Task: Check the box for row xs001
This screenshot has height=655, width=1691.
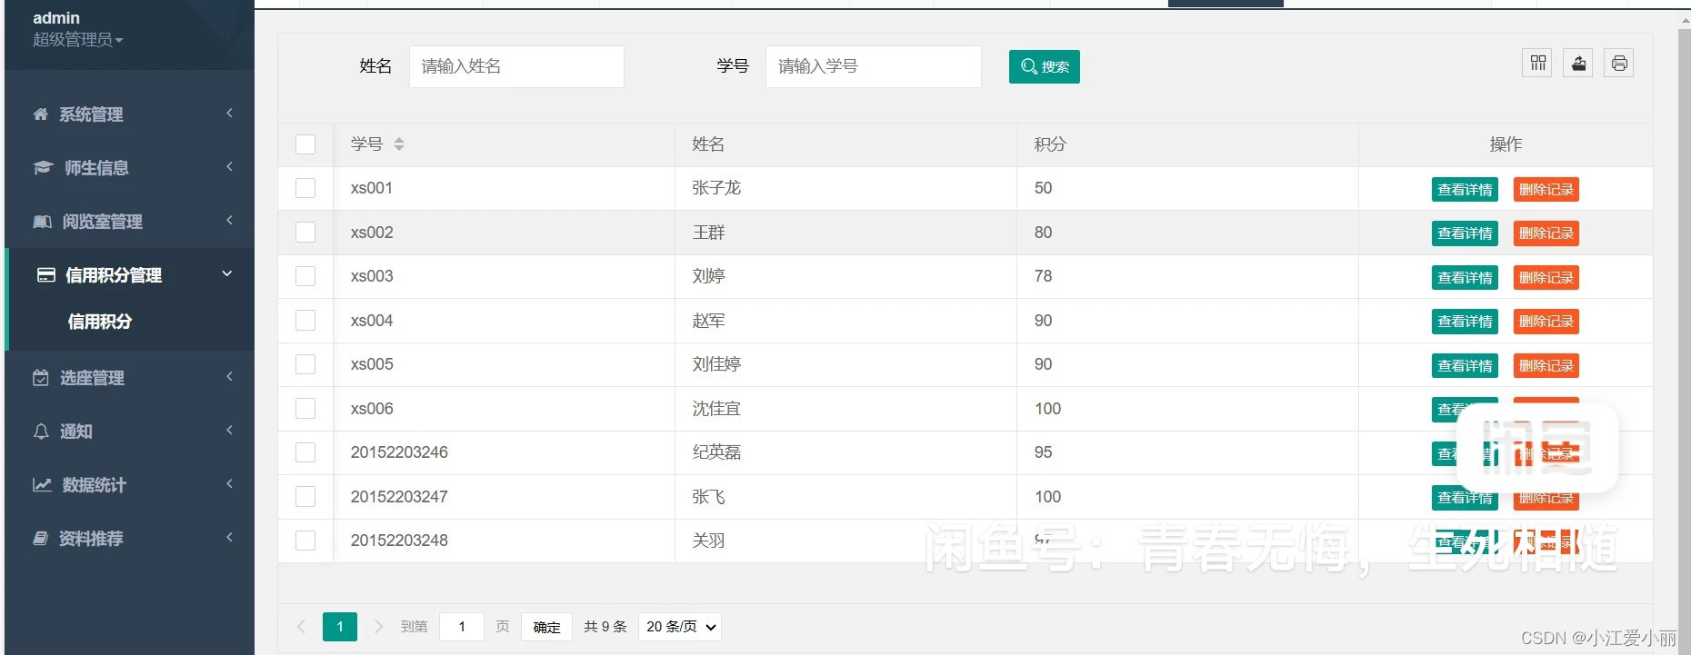Action: coord(305,188)
